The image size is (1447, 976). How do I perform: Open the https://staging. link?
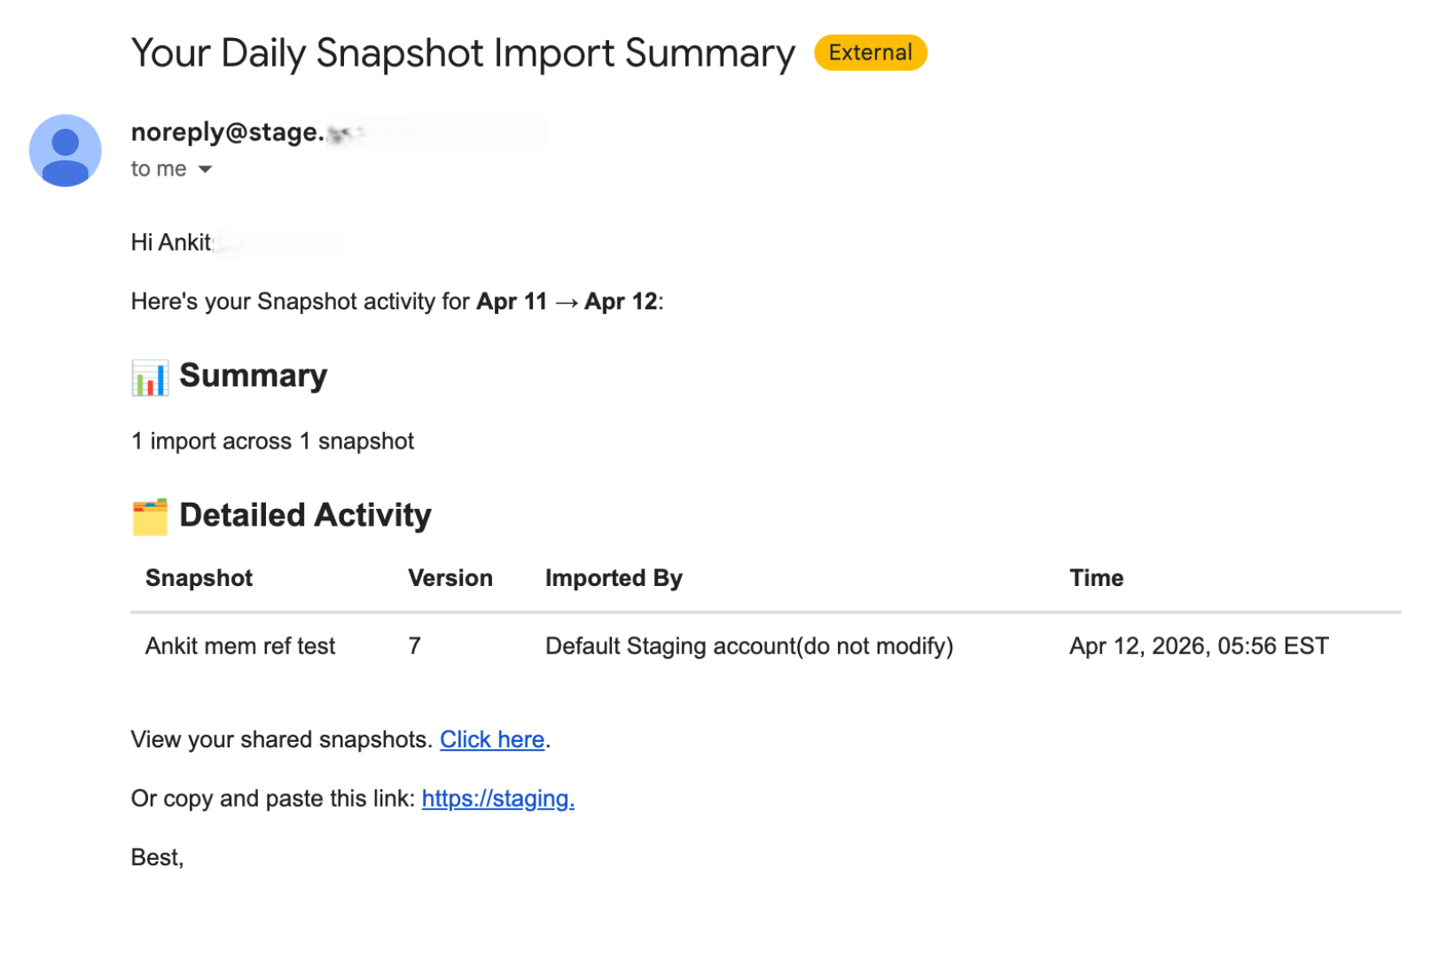[x=498, y=799]
